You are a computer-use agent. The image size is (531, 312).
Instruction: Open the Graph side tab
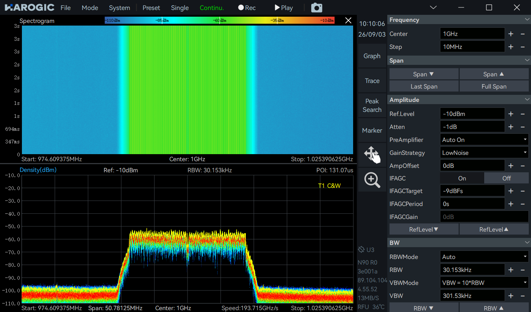point(372,56)
